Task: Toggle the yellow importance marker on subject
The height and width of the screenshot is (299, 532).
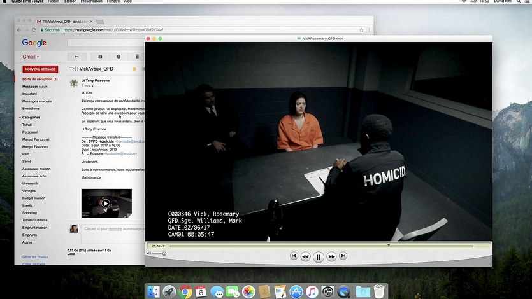Action: click(134, 68)
